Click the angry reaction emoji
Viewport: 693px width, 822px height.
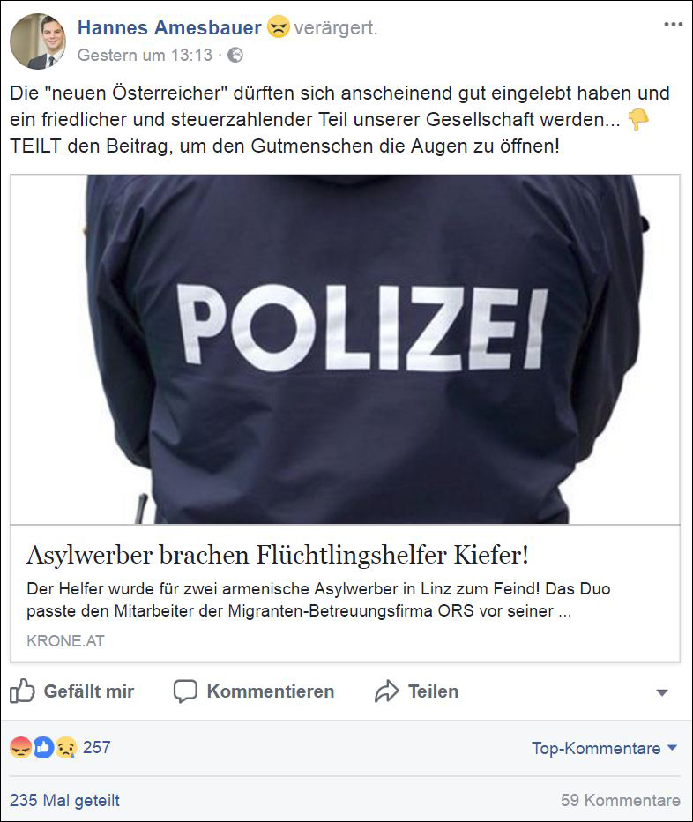pos(20,748)
